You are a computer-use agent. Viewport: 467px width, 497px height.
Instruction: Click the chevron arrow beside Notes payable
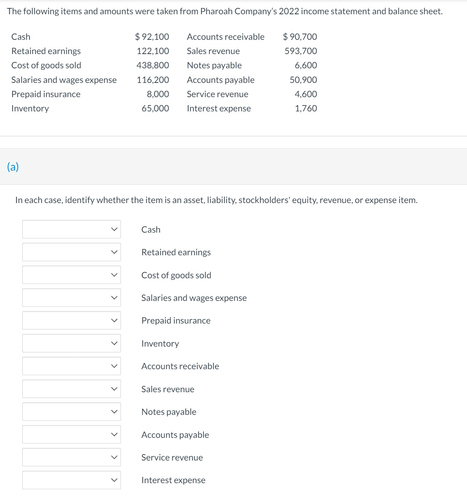tap(114, 412)
